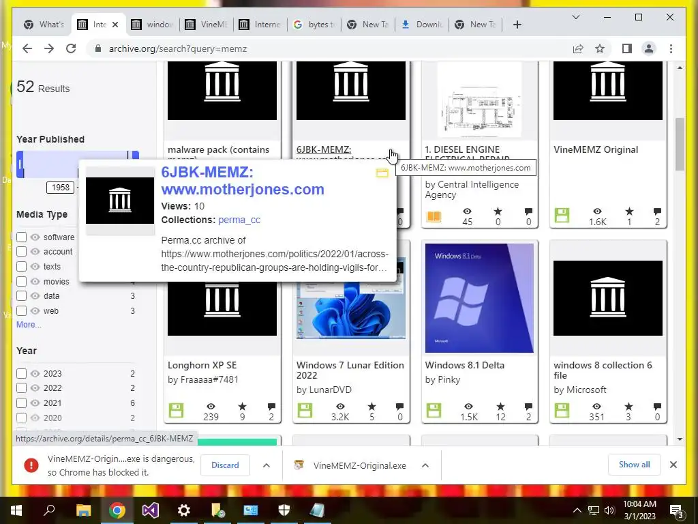Open Visual Studio from the taskbar
This screenshot has height=524, width=698.
coord(151,510)
